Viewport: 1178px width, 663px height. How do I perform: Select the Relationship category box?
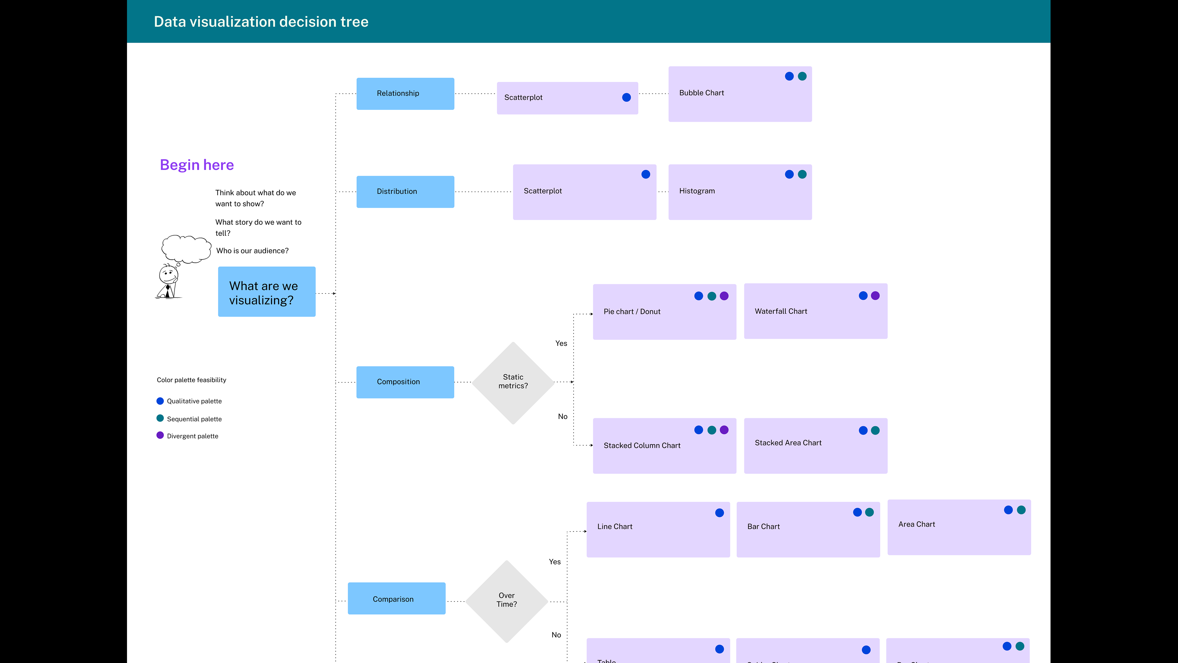(x=405, y=93)
